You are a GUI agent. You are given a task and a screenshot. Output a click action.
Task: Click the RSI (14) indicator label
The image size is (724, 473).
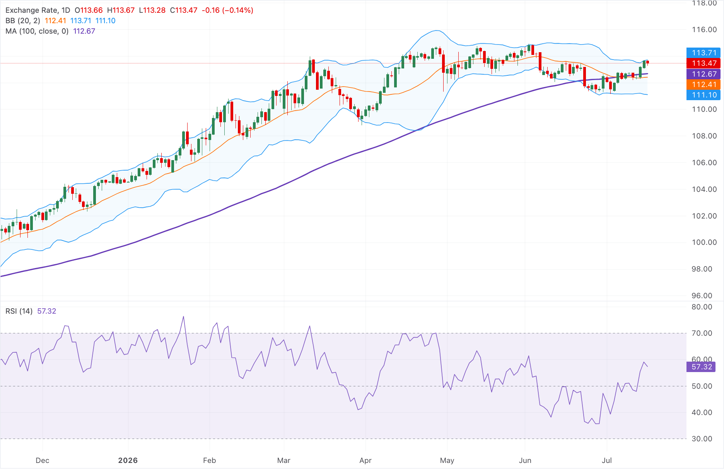(x=19, y=311)
